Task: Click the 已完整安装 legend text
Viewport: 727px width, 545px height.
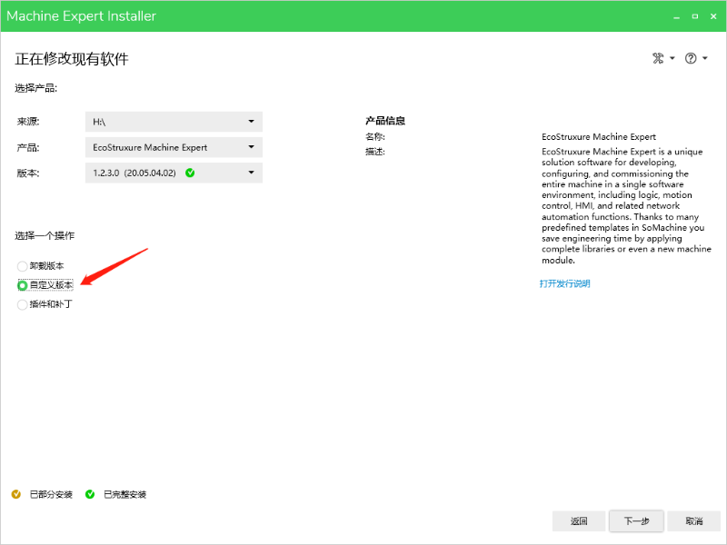Action: point(124,494)
